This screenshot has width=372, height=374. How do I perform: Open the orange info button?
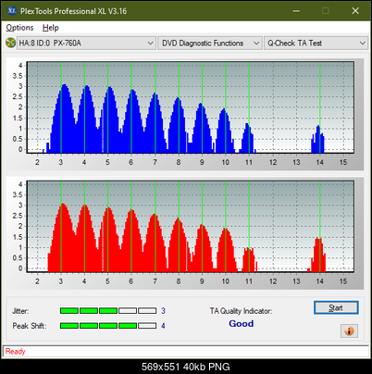pyautogui.click(x=349, y=331)
